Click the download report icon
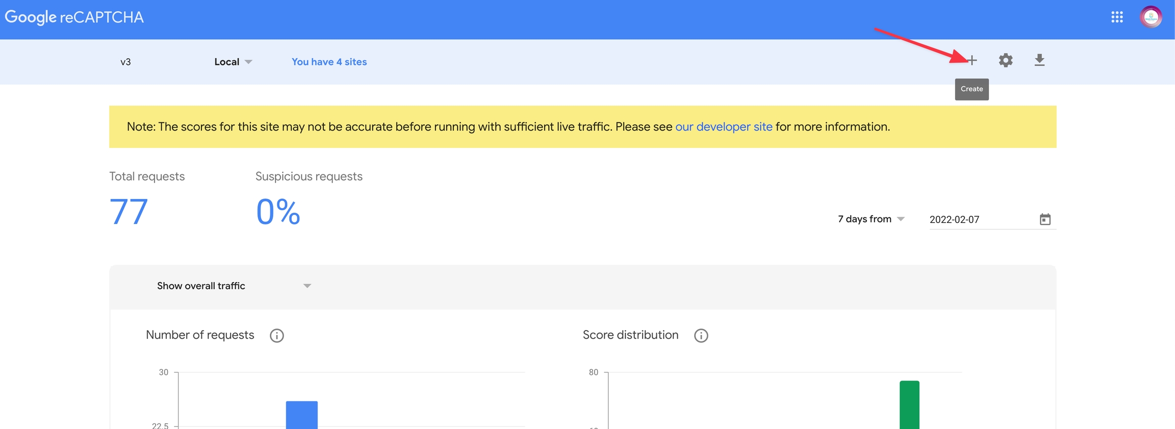Screen dimensions: 1175x429 tap(1039, 61)
